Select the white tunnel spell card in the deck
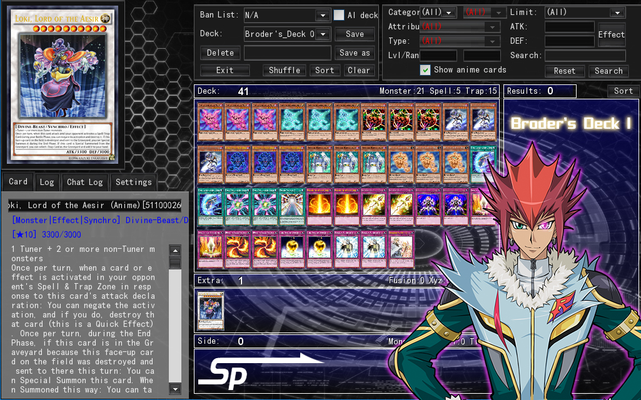The height and width of the screenshot is (400, 641). coord(292,207)
